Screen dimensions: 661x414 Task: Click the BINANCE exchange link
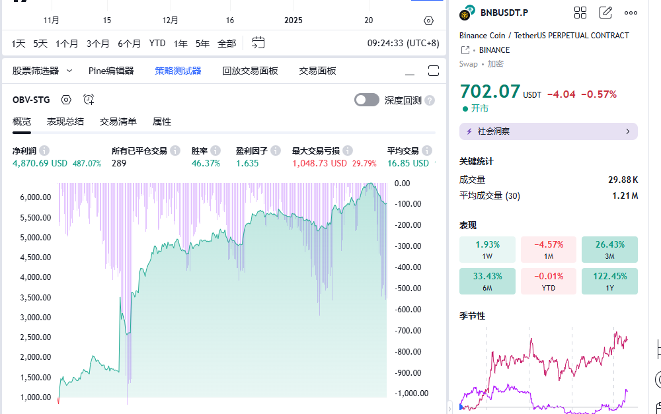tap(494, 50)
